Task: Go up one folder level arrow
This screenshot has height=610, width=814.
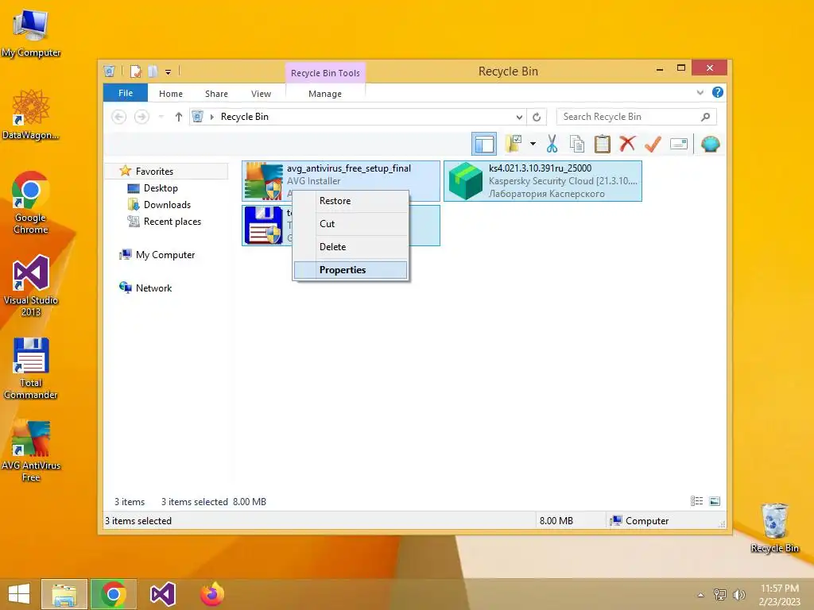Action: pos(179,117)
